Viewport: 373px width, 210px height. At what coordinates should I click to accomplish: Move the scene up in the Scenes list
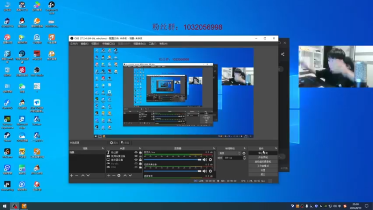tap(83, 175)
